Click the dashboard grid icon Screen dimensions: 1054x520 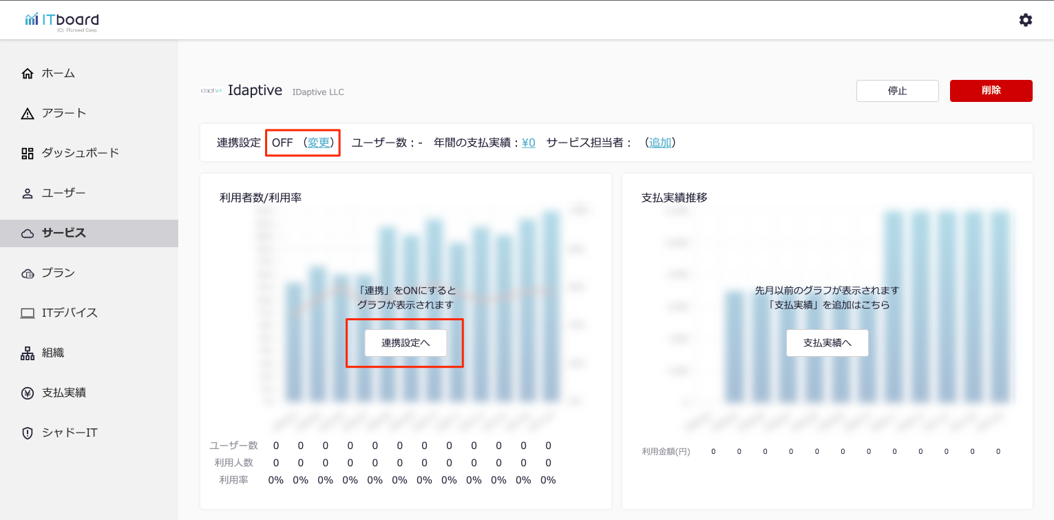coord(28,154)
